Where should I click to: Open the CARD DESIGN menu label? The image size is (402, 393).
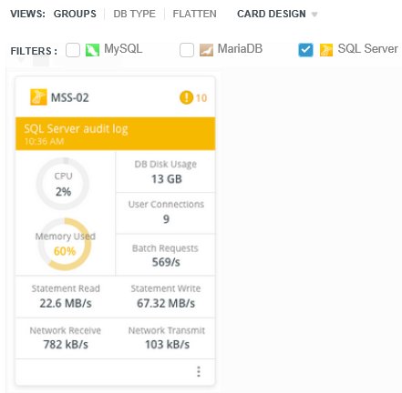pyautogui.click(x=272, y=14)
